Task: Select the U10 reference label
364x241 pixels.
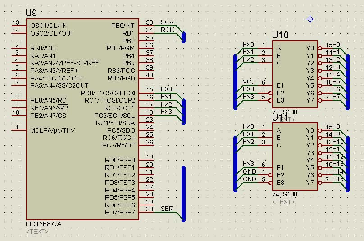Action: [x=280, y=35]
